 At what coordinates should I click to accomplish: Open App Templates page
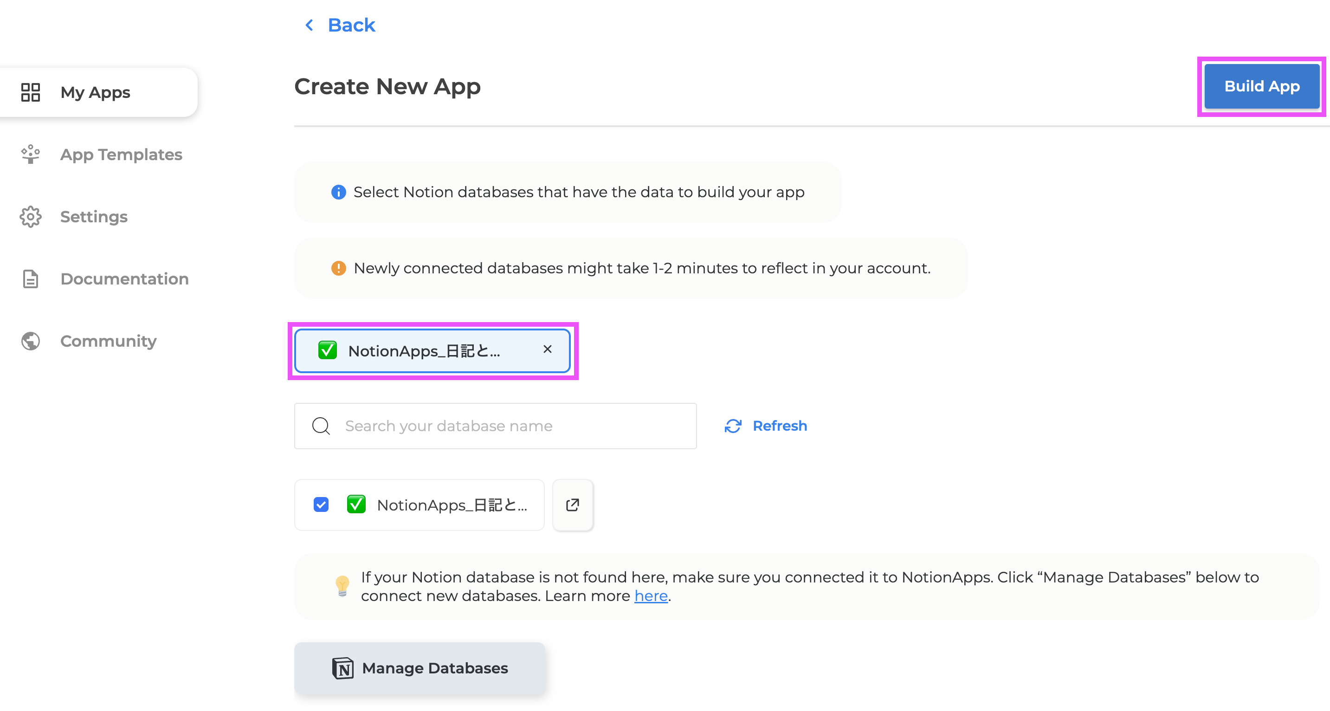[121, 155]
